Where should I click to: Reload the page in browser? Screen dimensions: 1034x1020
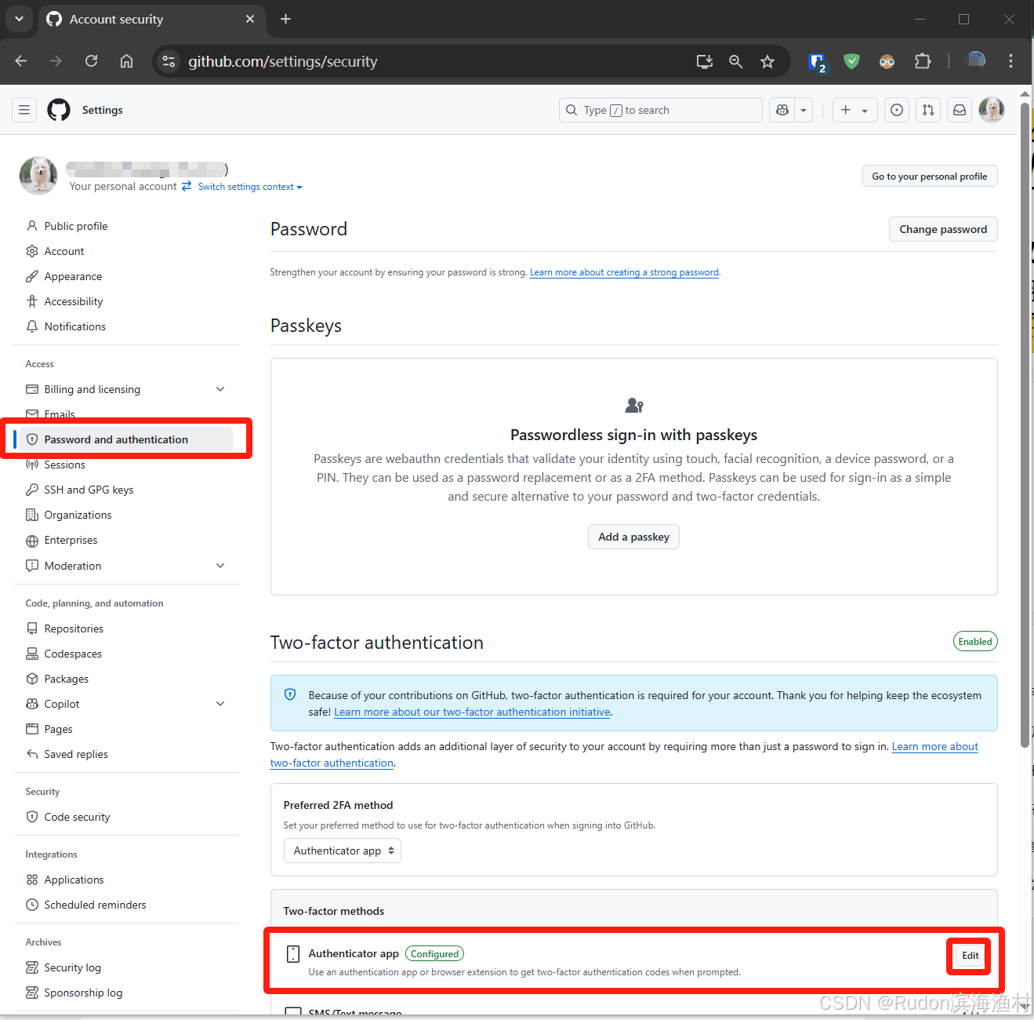92,61
